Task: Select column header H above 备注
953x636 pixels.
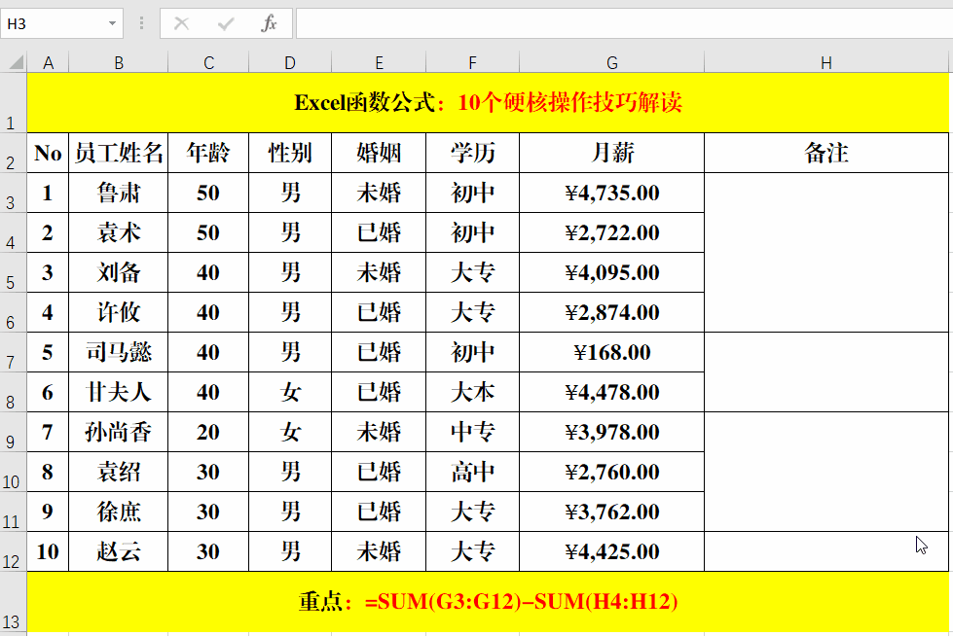Action: 825,61
